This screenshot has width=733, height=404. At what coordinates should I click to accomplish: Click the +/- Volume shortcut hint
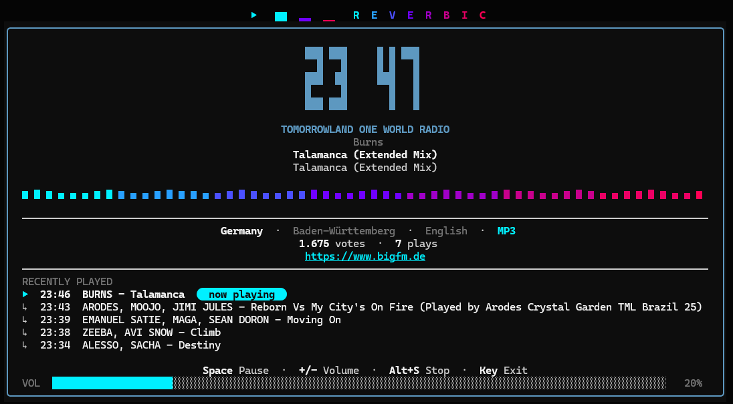(329, 371)
